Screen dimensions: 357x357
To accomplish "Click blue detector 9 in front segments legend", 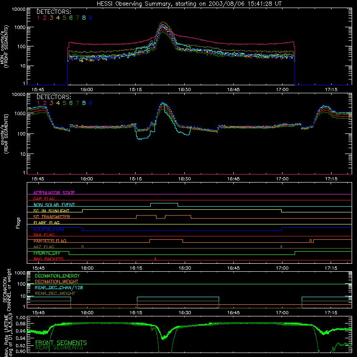I will (91, 18).
